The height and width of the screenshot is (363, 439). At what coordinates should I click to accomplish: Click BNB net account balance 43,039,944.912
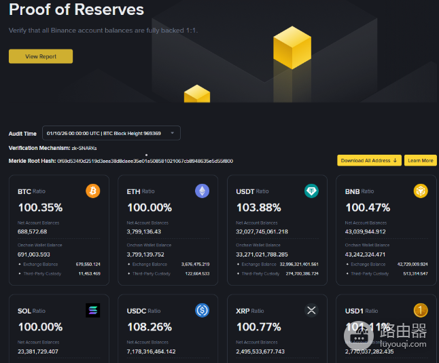[x=366, y=231]
